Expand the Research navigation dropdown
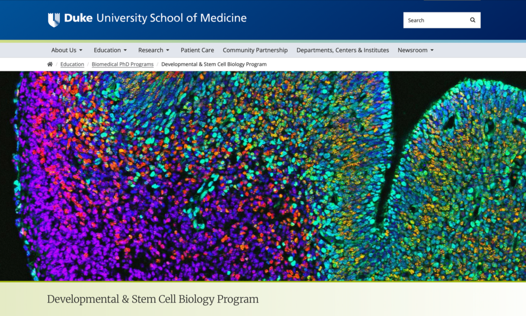The height and width of the screenshot is (316, 526). point(154,50)
